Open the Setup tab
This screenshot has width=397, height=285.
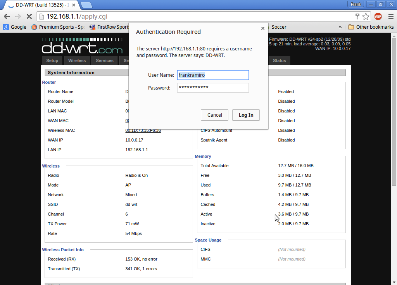(x=52, y=60)
